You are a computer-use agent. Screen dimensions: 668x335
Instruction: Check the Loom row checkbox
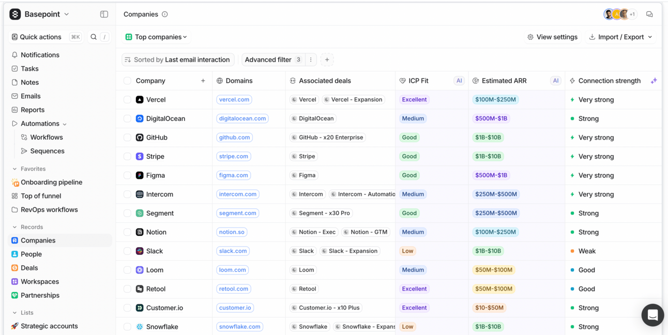tap(127, 270)
